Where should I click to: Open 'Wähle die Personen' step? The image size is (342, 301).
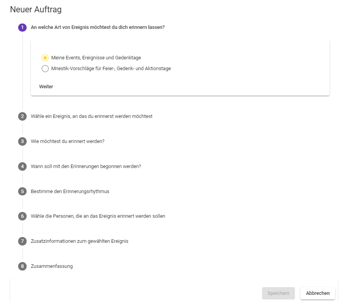point(98,216)
